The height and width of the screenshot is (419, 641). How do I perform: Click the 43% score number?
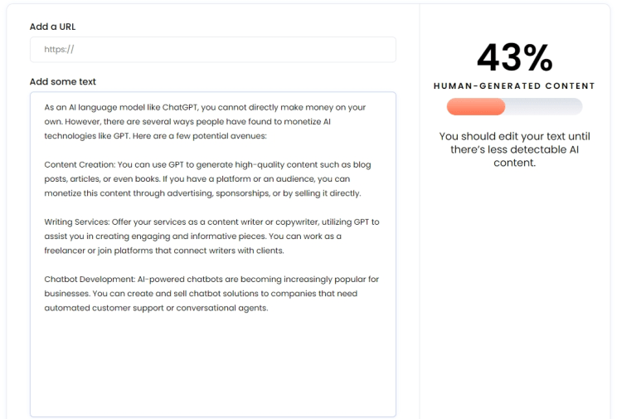point(515,57)
